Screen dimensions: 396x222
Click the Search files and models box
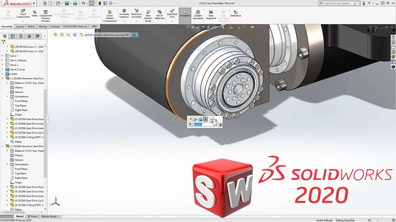pos(340,3)
